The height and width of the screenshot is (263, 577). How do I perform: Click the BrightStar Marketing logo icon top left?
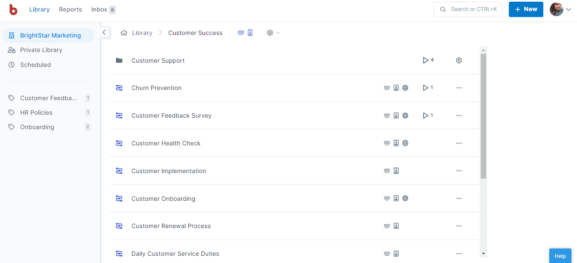pyautogui.click(x=13, y=10)
